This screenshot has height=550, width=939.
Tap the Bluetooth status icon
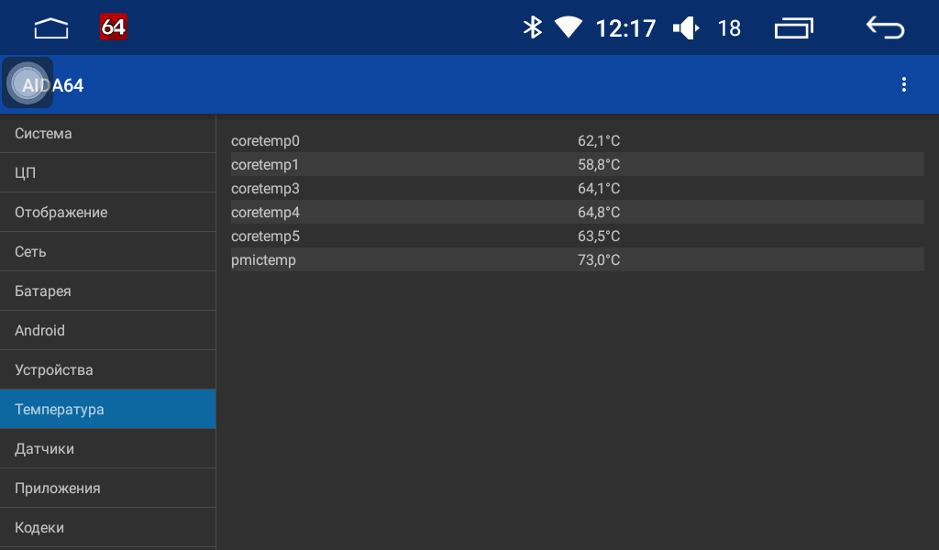click(532, 27)
